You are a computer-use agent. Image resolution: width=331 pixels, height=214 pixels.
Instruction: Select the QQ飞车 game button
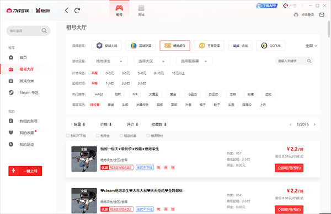pyautogui.click(x=271, y=46)
